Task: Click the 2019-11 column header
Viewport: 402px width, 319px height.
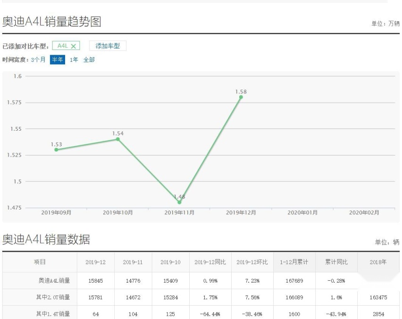Action: [133, 262]
